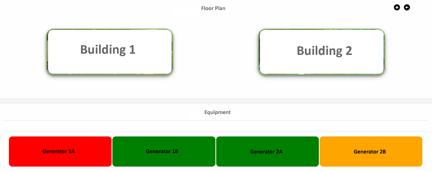Click the 'Generator 2B' label text
Viewport: 432px width, 172px height.
point(370,152)
